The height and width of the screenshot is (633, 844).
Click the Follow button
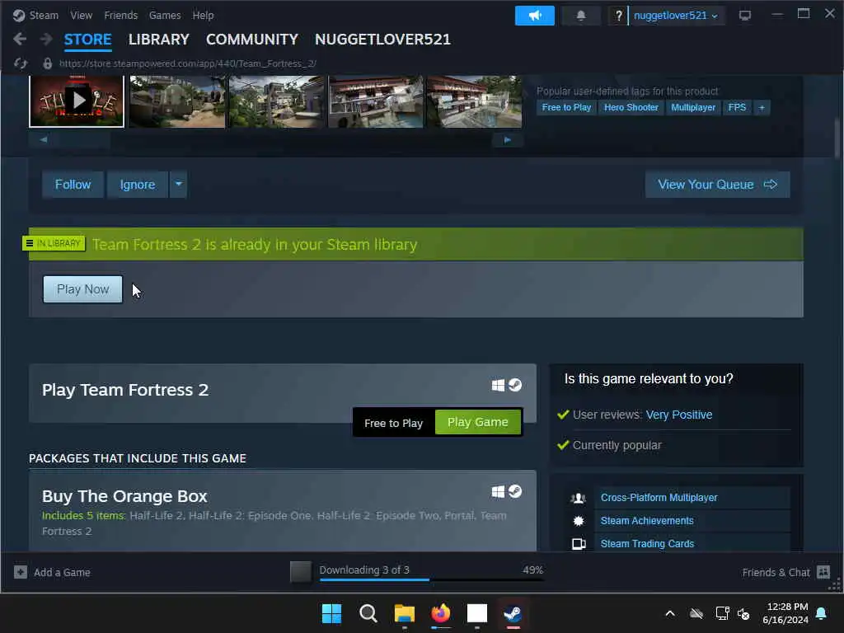coord(73,185)
